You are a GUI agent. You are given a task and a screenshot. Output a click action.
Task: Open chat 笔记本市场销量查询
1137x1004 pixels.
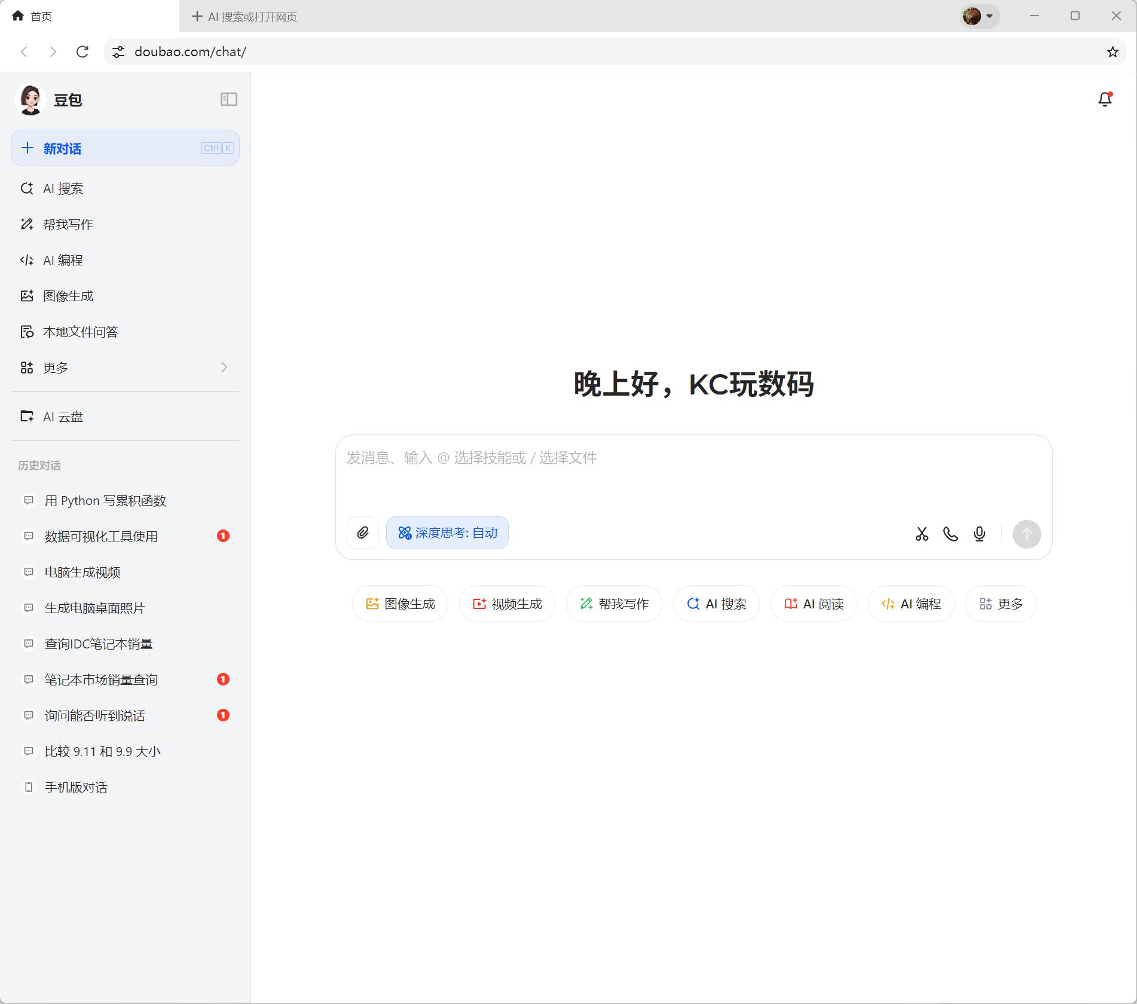point(126,680)
